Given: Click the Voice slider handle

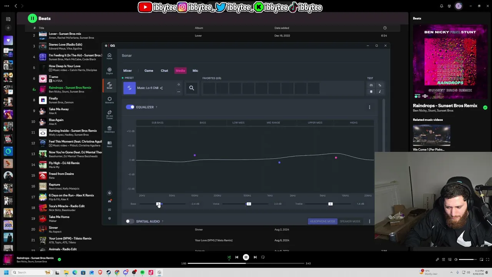Looking at the screenshot, I should tap(249, 204).
